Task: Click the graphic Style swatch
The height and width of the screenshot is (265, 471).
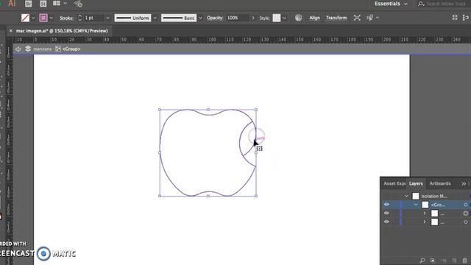Action: tap(277, 18)
